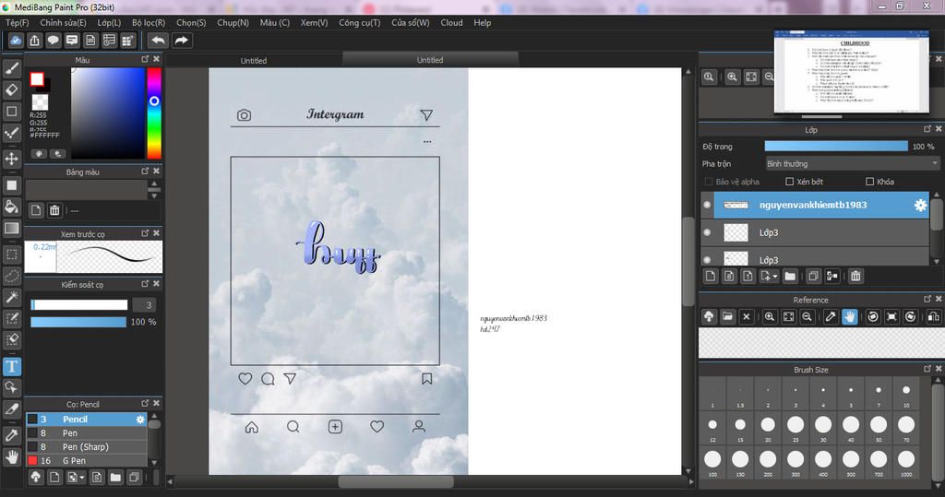
Task: Click transparent color swatch
Action: [x=40, y=101]
